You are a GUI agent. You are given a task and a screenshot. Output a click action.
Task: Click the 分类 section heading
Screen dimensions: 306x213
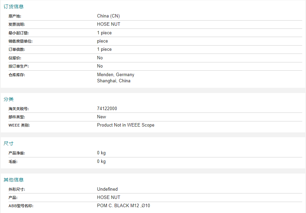pyautogui.click(x=9, y=99)
